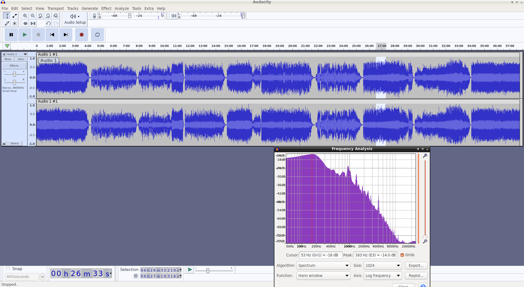Click the help icon in Frequency Analysis

tap(423, 286)
